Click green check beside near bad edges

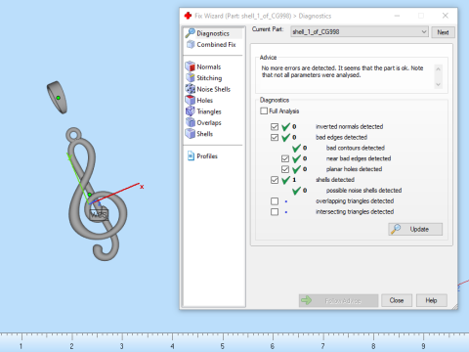coord(296,158)
